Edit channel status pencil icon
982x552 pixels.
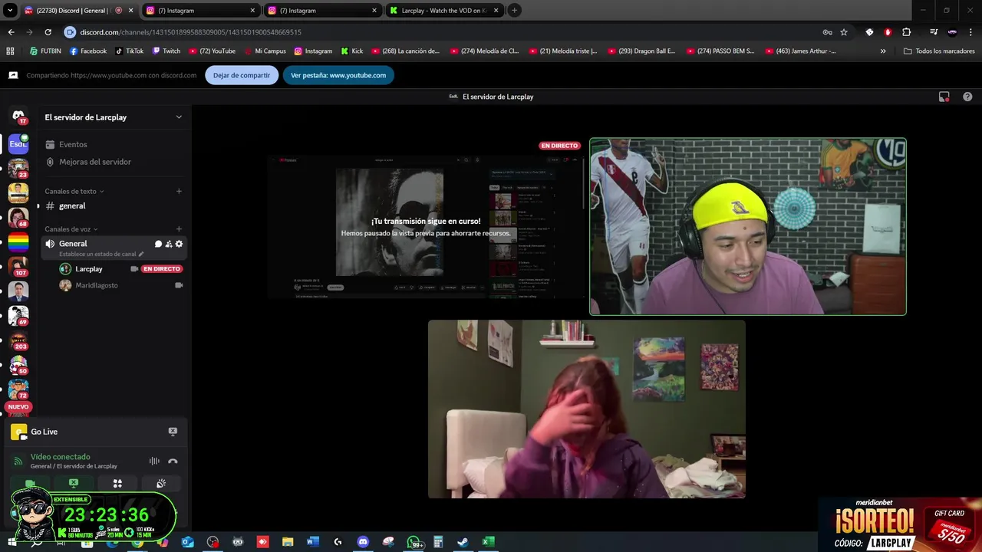pos(140,254)
